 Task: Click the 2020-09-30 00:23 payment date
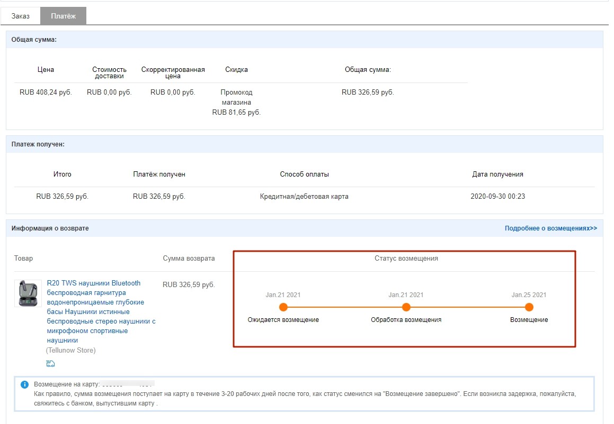point(497,196)
